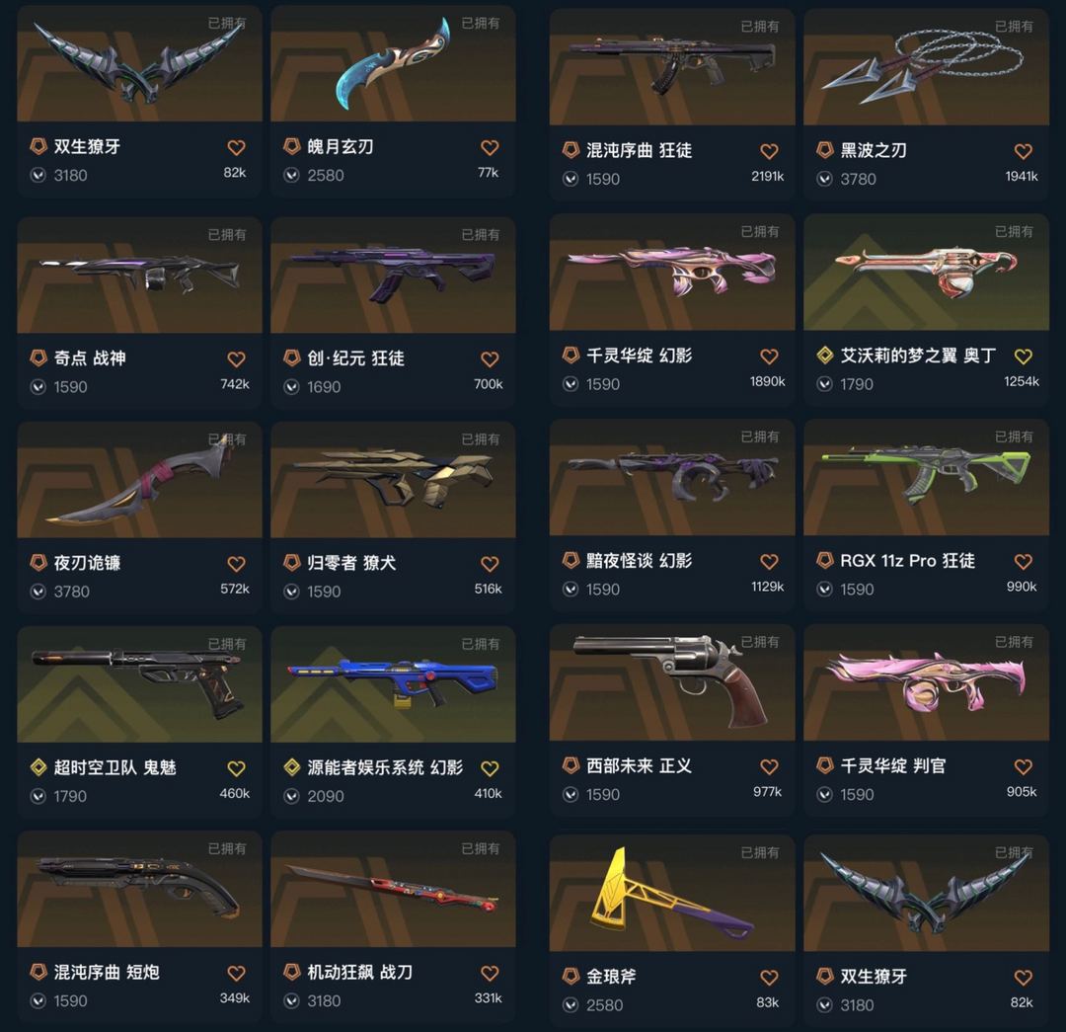The width and height of the screenshot is (1066, 1032).
Task: Favorite 归零者 獠犬 with its heart
Action: (490, 563)
